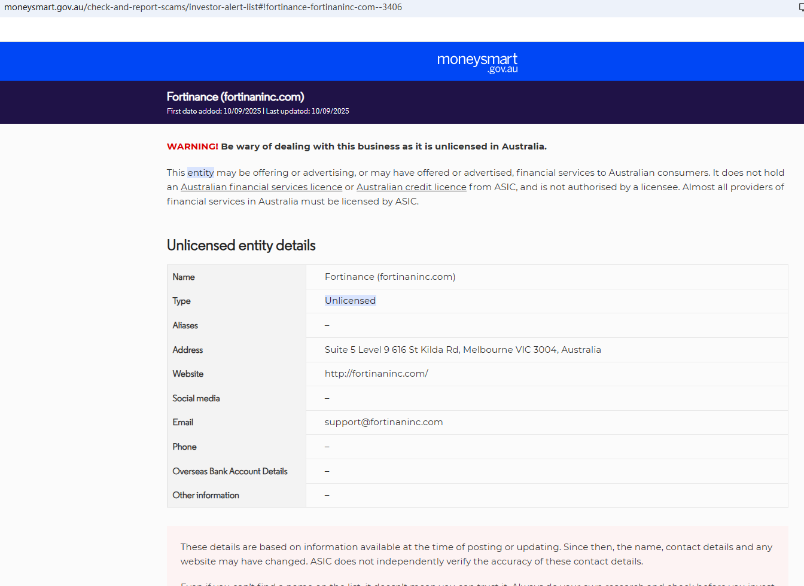Click the Overseas Bank Account Details label
The width and height of the screenshot is (804, 586).
(x=230, y=471)
